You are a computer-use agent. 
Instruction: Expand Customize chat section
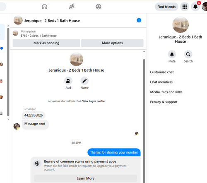click(162, 72)
